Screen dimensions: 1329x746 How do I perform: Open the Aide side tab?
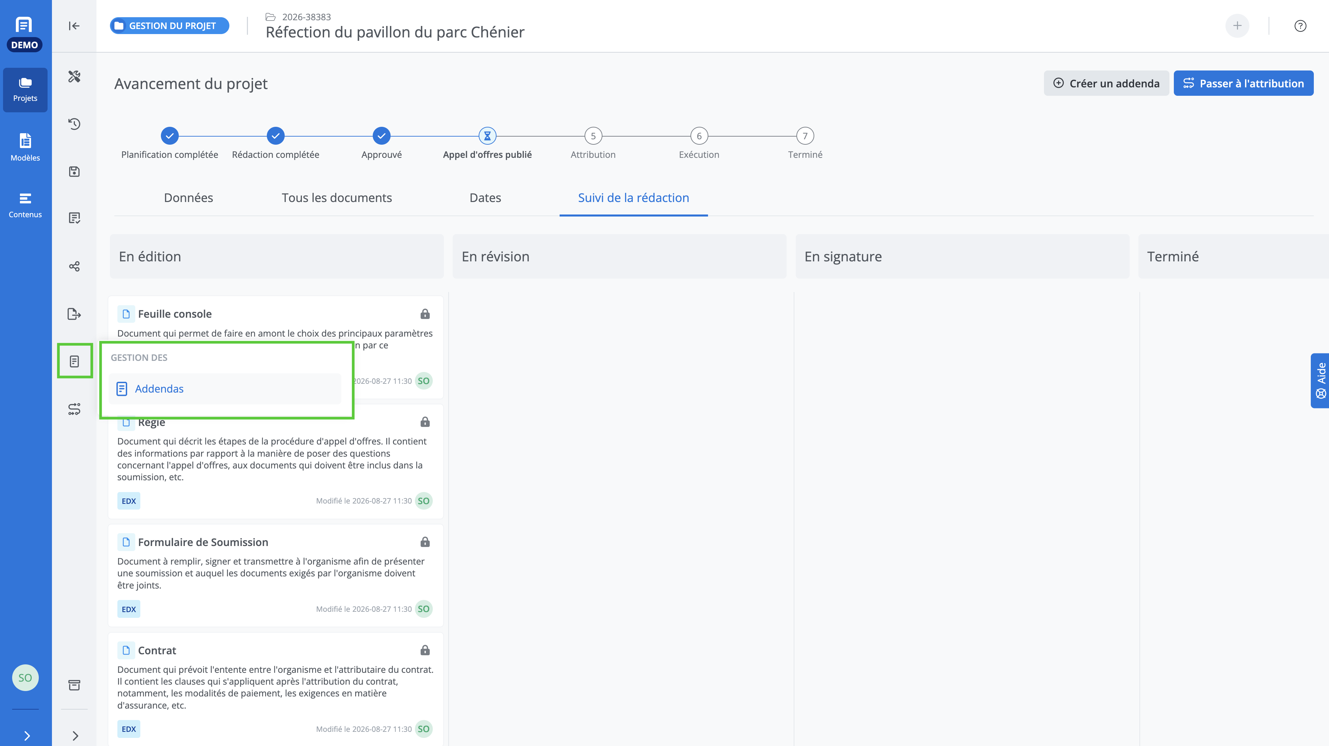tap(1320, 381)
